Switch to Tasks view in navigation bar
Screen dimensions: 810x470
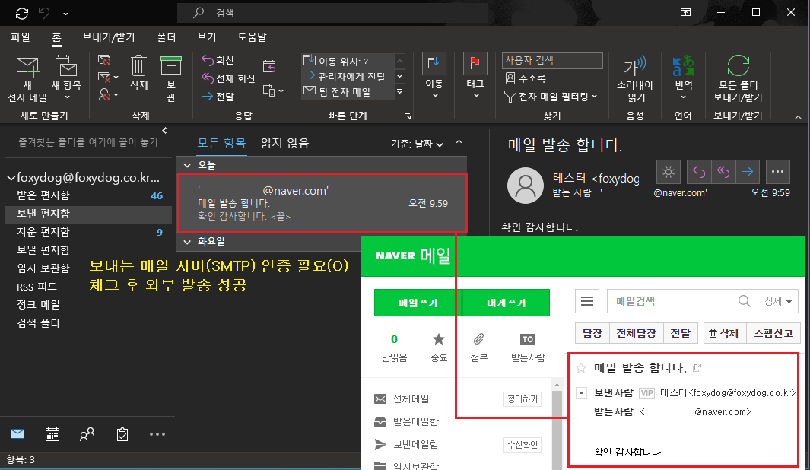pos(122,433)
